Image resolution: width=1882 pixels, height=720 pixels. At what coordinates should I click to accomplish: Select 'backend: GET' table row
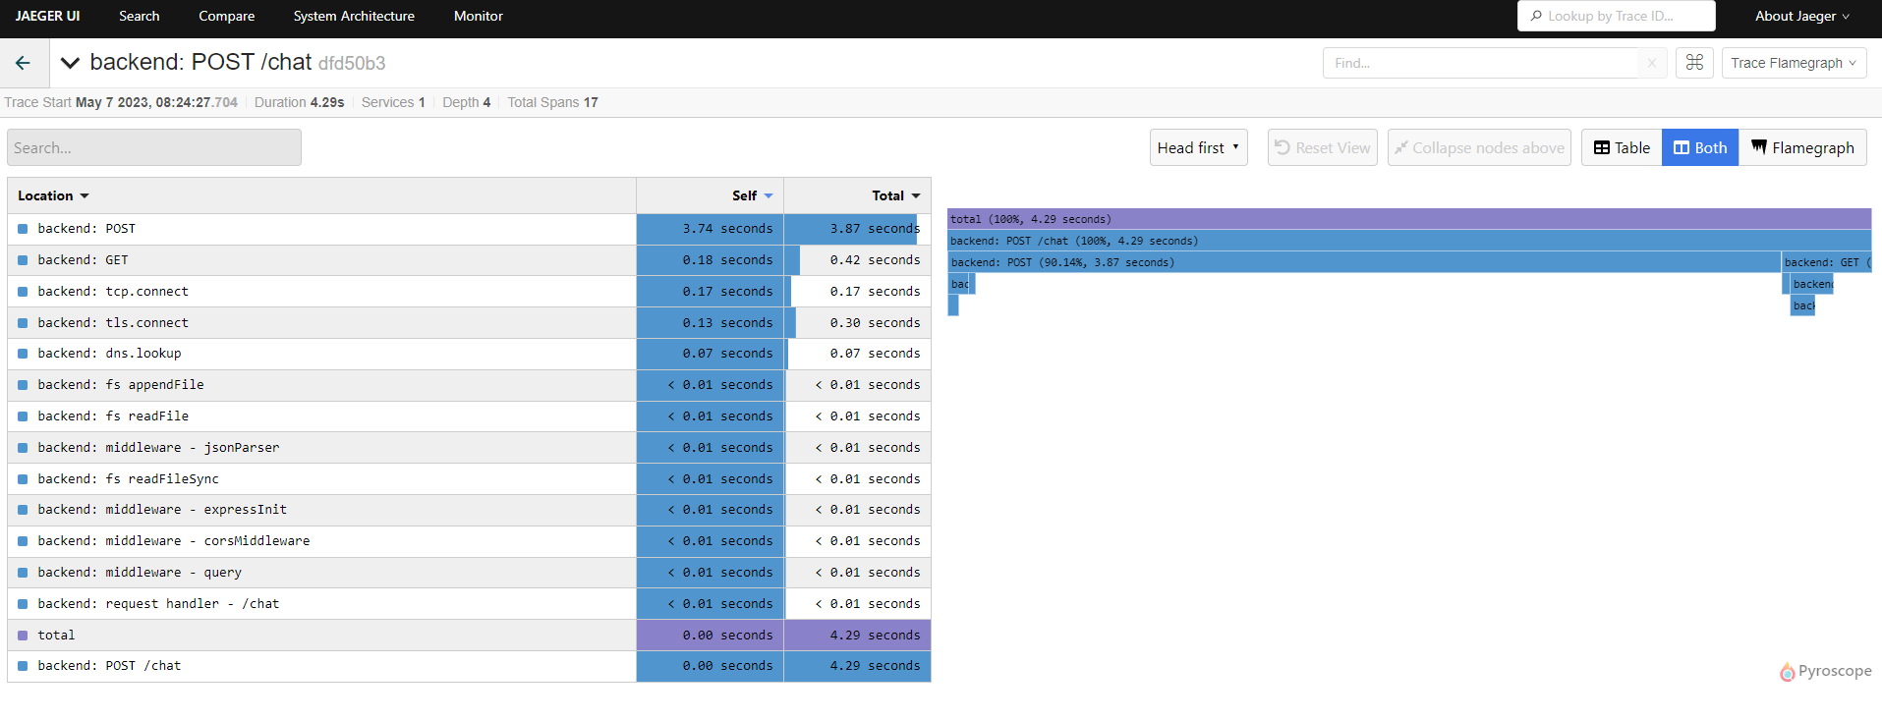[469, 260]
